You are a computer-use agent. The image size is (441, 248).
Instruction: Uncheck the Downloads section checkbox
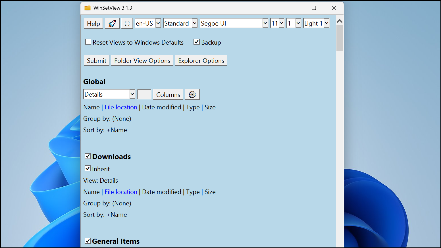[x=88, y=156]
